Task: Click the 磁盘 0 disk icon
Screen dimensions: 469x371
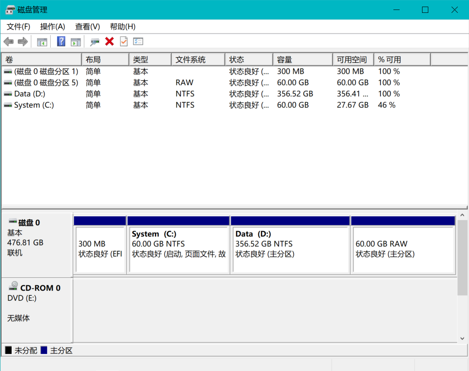Action: (x=12, y=221)
